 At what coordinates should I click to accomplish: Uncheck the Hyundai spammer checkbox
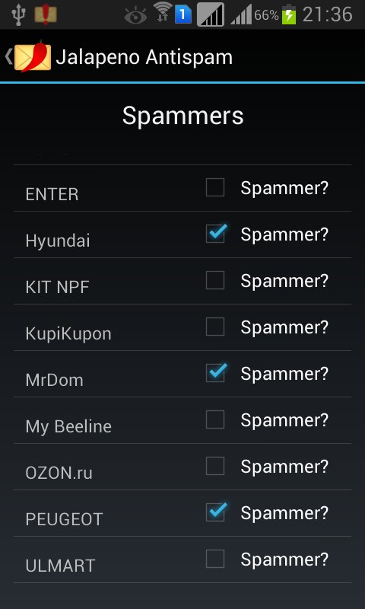215,234
